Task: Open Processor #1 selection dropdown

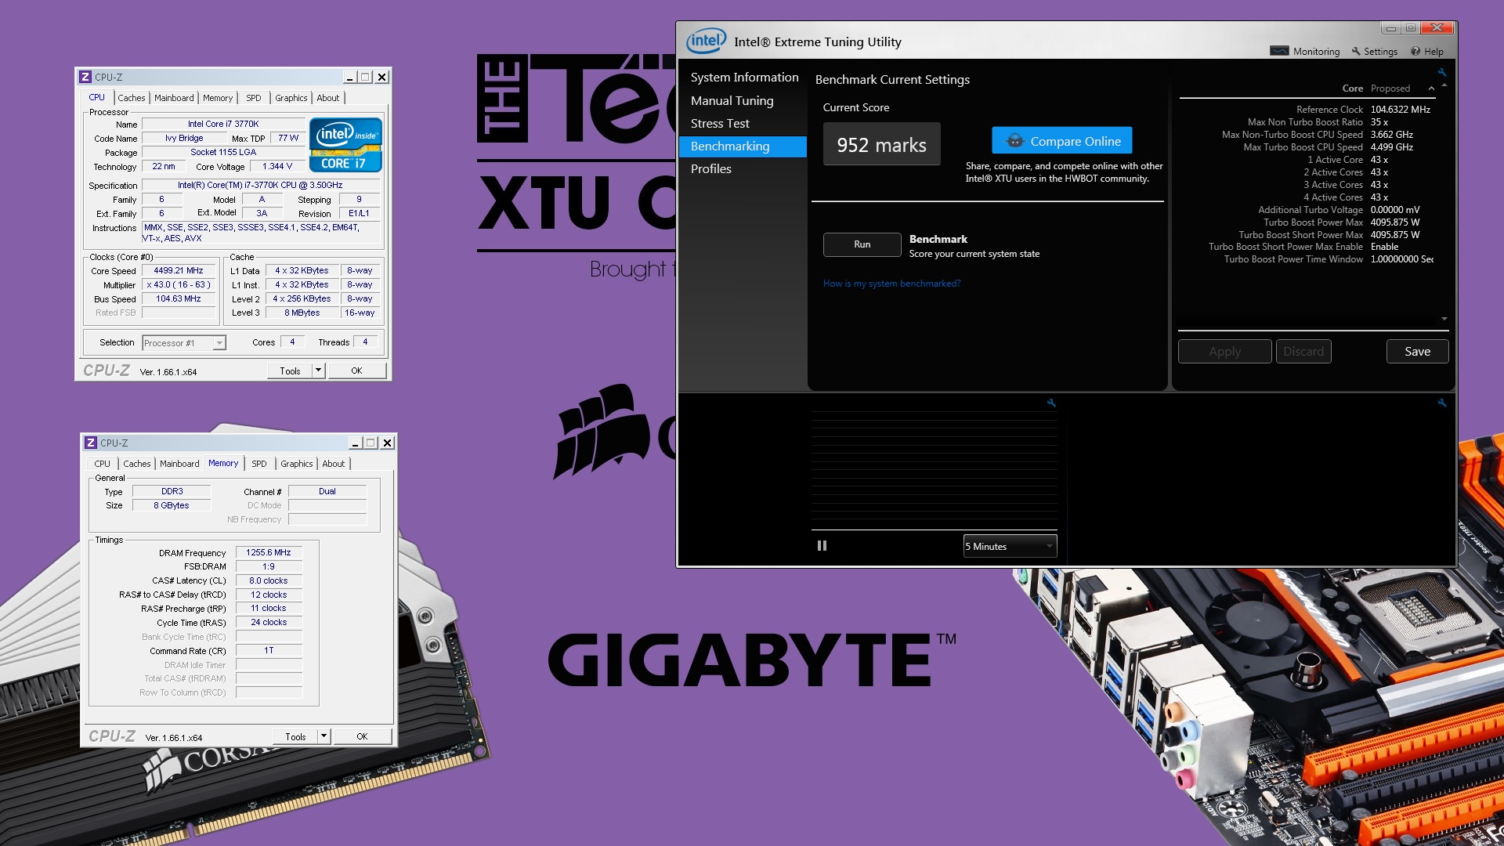Action: click(184, 343)
